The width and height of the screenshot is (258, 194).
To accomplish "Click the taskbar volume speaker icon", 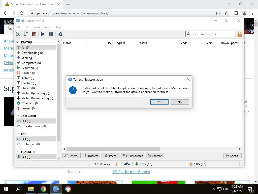I will (x=225, y=189).
